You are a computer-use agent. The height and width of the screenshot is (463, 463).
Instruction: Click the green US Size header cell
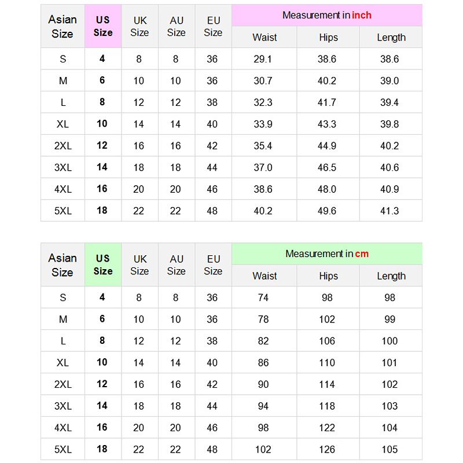[103, 264]
